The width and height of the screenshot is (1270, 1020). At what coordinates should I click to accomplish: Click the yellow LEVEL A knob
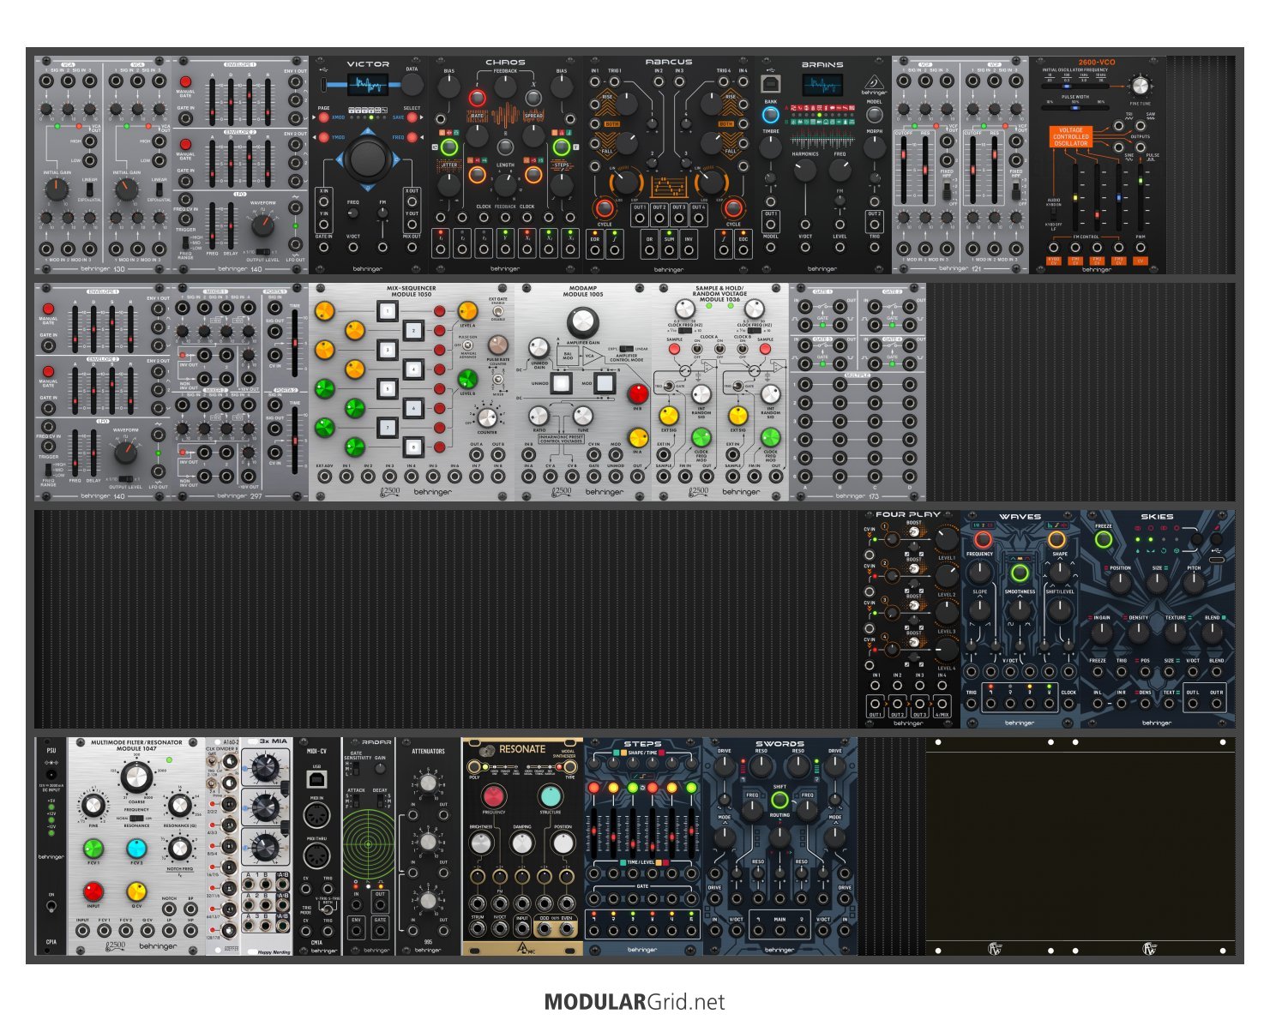(x=467, y=310)
